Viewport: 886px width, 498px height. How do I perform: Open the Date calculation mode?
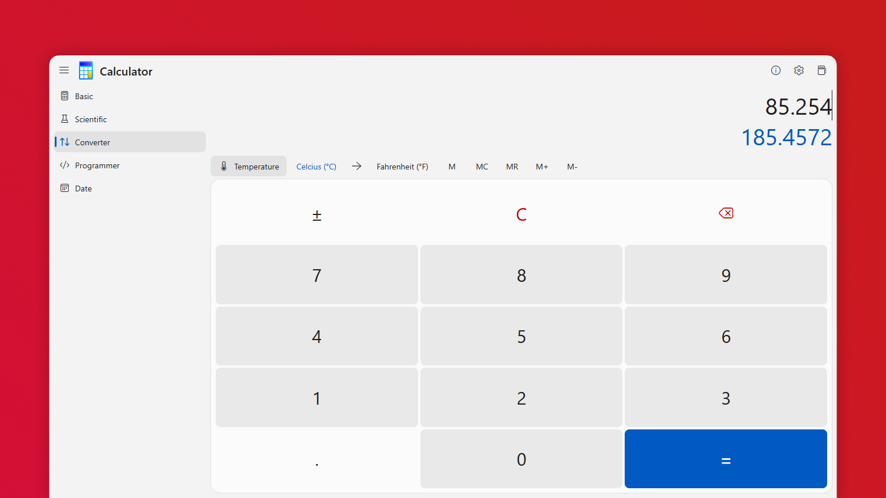click(x=130, y=188)
